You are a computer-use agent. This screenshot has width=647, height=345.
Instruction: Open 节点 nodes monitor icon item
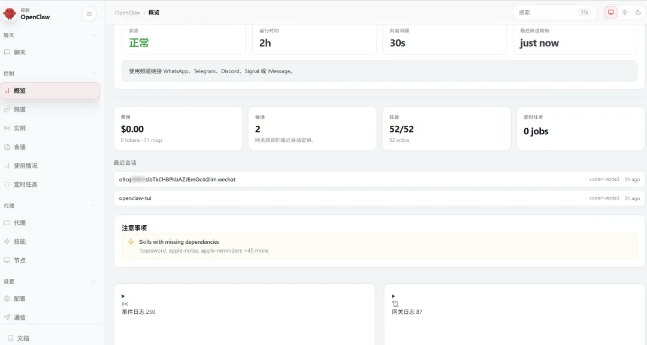[x=7, y=261]
